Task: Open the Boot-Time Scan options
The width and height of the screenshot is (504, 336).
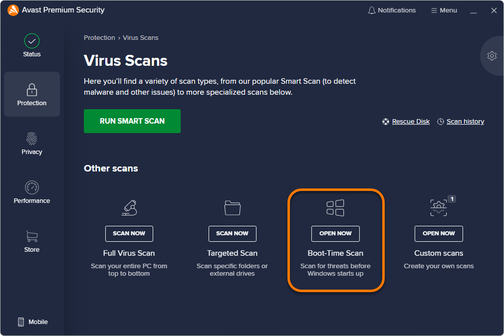Action: 335,233
